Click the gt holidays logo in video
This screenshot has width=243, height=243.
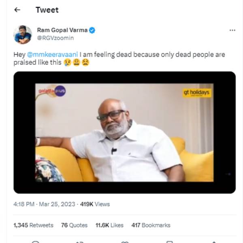(197, 93)
